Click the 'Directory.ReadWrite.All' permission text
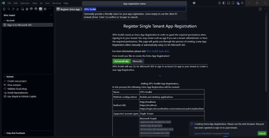Screen dimensions: 269x138 pyautogui.click(x=155, y=133)
